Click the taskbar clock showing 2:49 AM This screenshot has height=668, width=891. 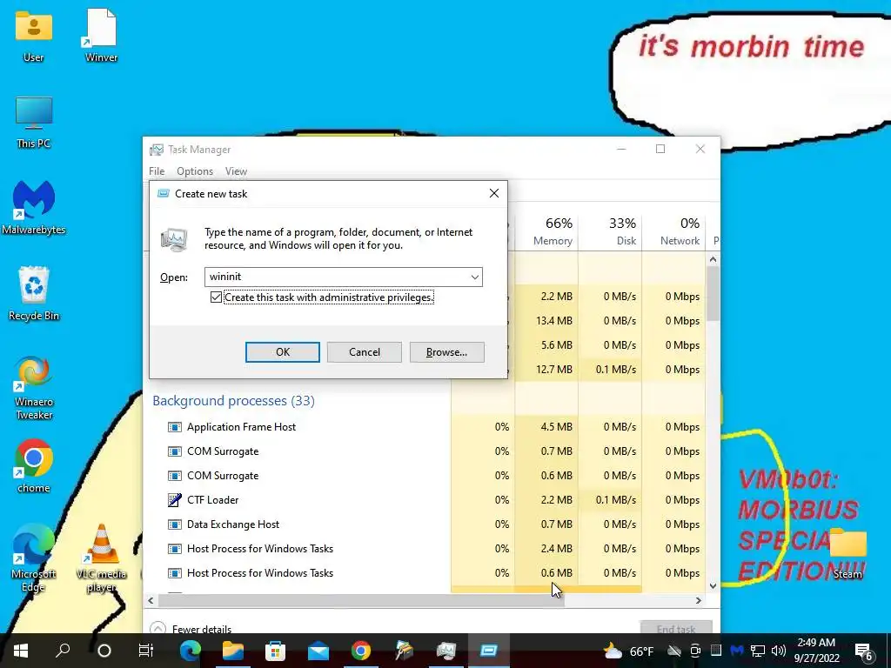(817, 651)
